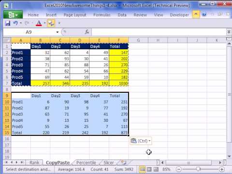Select the CopyPaste sheet tab
Viewport: 232px width, 174px height.
[58, 163]
